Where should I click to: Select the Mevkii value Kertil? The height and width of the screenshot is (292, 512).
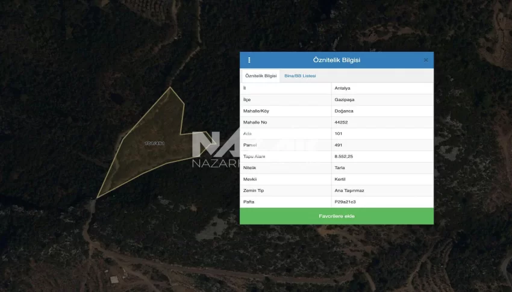coord(382,179)
